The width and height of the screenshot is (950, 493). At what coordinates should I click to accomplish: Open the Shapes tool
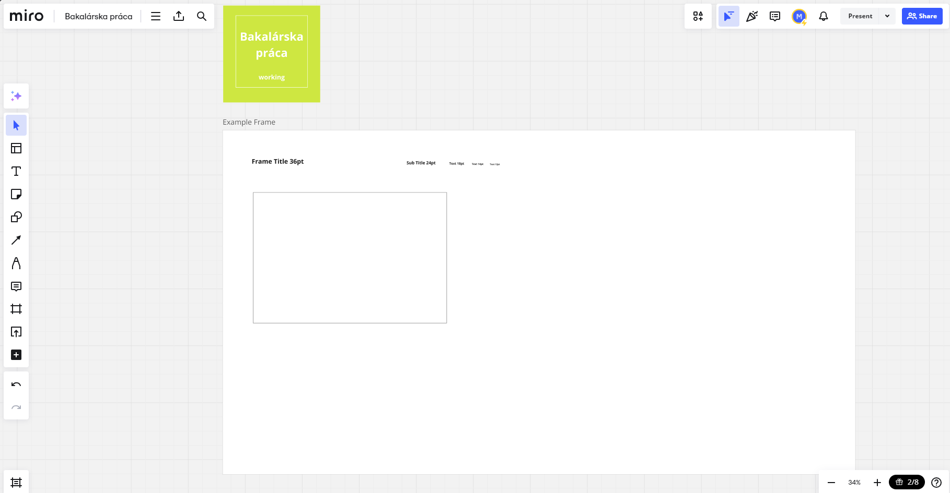(16, 217)
